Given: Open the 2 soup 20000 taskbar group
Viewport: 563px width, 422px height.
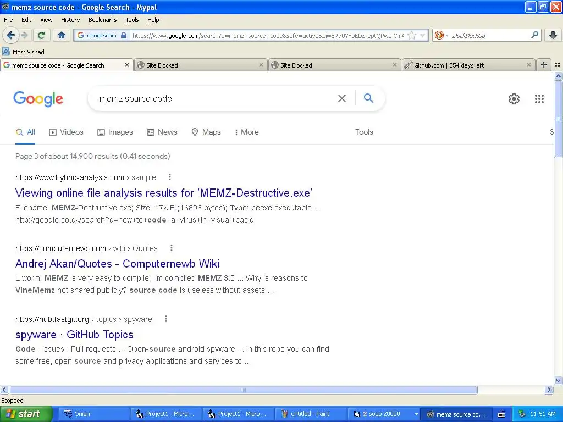Looking at the screenshot, I should 383,414.
